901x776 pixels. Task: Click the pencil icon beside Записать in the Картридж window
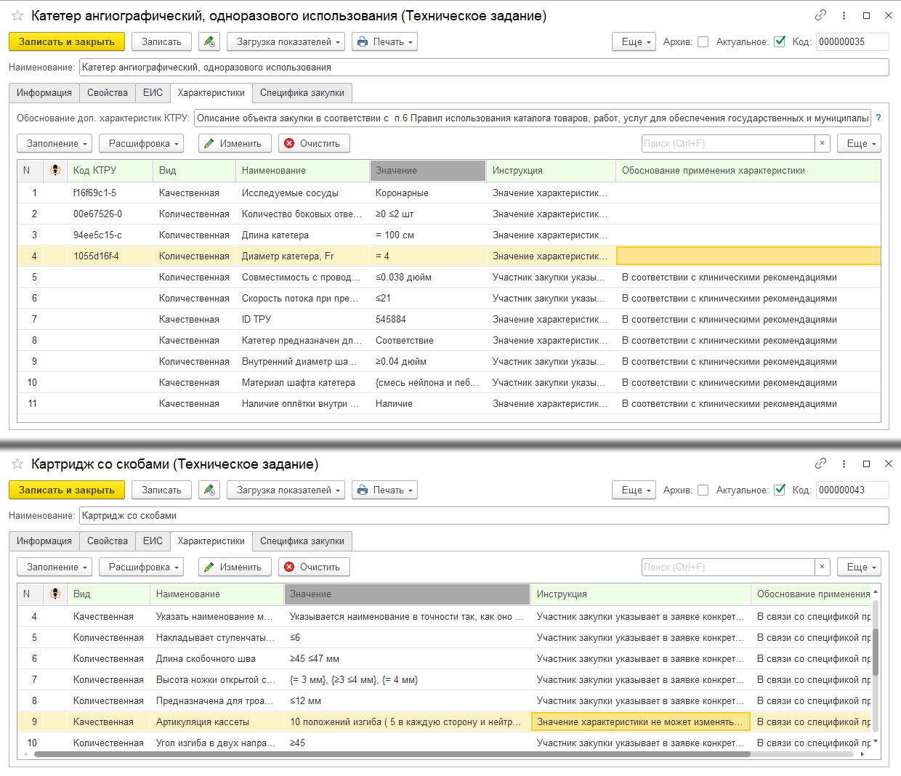tap(209, 490)
